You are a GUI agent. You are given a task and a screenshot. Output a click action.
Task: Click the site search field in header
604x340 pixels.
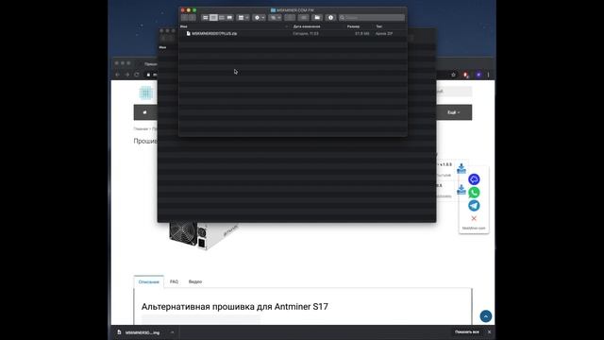pos(454,92)
